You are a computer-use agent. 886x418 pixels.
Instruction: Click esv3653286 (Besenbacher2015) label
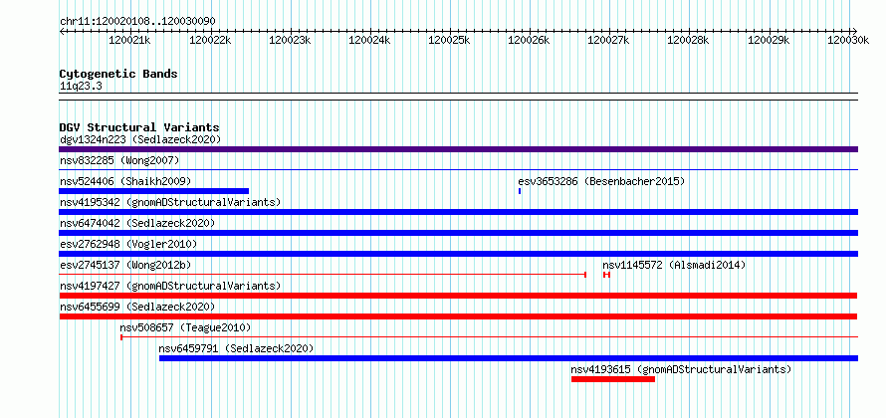601,181
